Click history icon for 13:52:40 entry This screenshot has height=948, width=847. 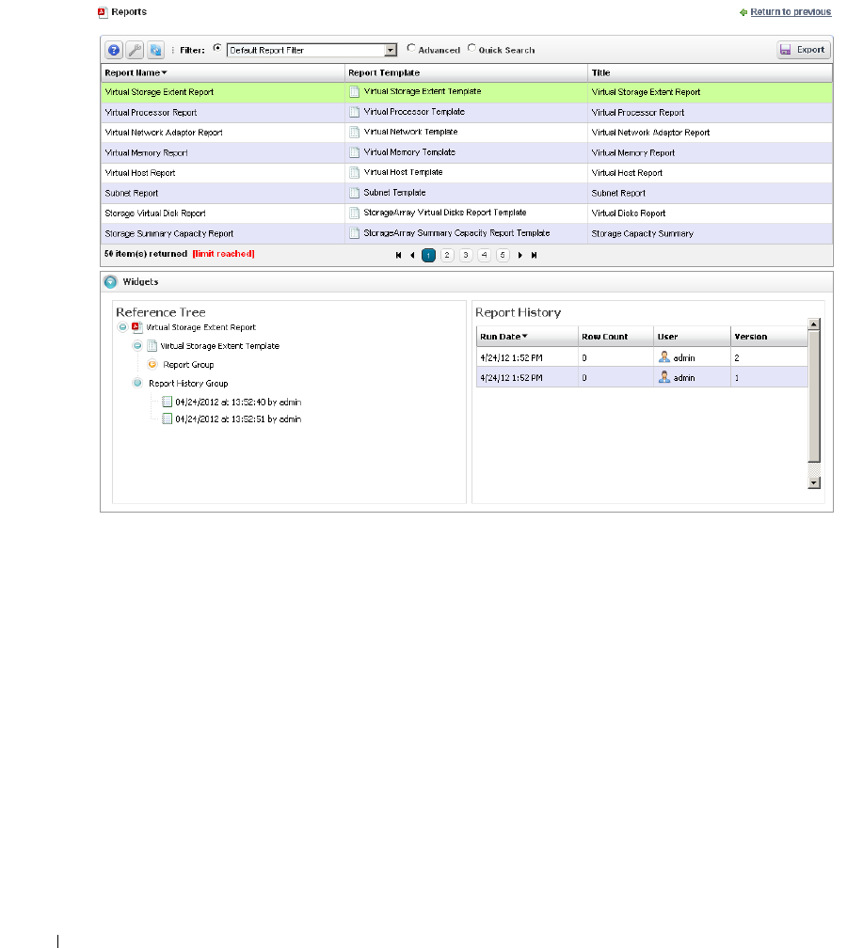[x=167, y=402]
